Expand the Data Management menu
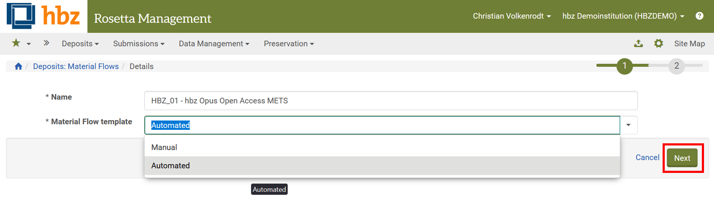The image size is (714, 200). pos(214,43)
